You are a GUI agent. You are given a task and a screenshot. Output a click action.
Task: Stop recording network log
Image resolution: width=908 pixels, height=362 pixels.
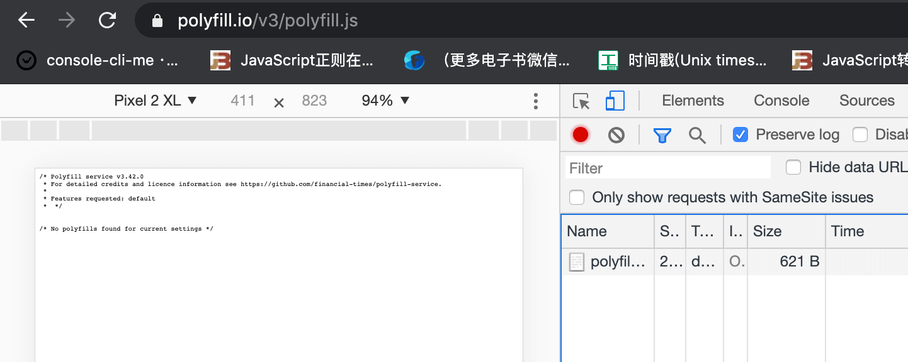581,134
